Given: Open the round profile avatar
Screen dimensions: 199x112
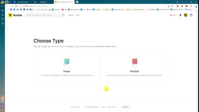Looking at the screenshot, I should point(186,15).
